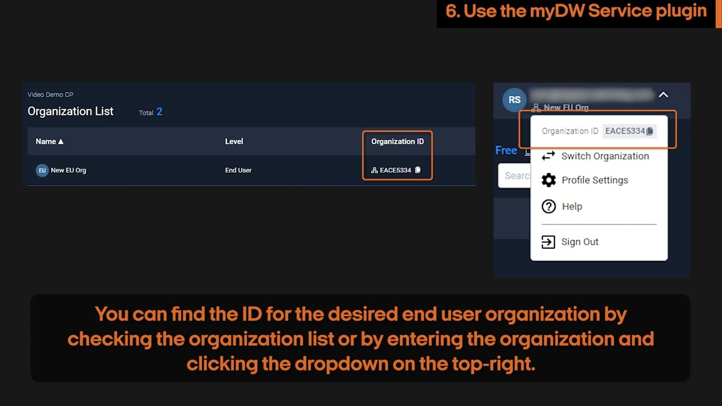Collapse the user menu with the up chevron
722x406 pixels.
coord(663,95)
